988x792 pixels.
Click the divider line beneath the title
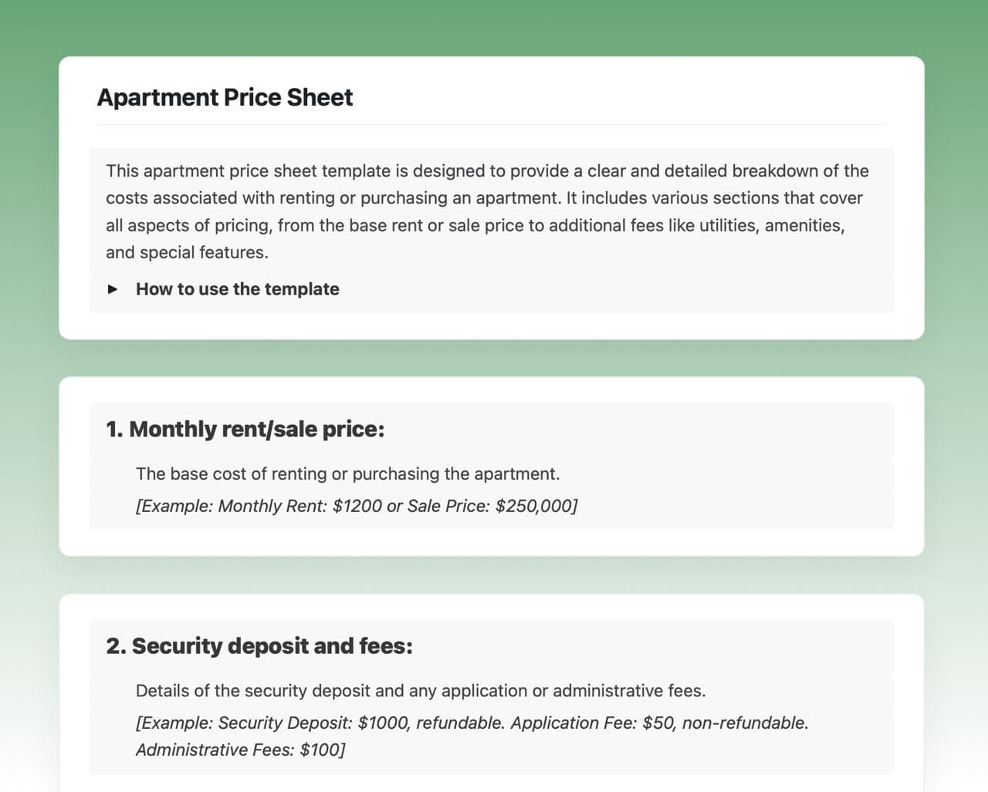click(x=491, y=125)
